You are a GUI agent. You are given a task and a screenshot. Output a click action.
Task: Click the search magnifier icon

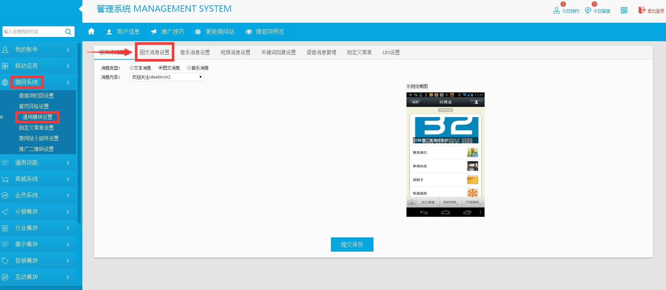point(68,32)
